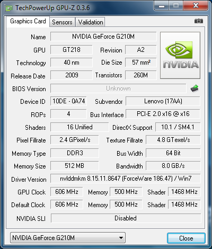Click the "Texture Fillrate" label
Screen dimensions: 212x249
pyautogui.click(x=125, y=140)
